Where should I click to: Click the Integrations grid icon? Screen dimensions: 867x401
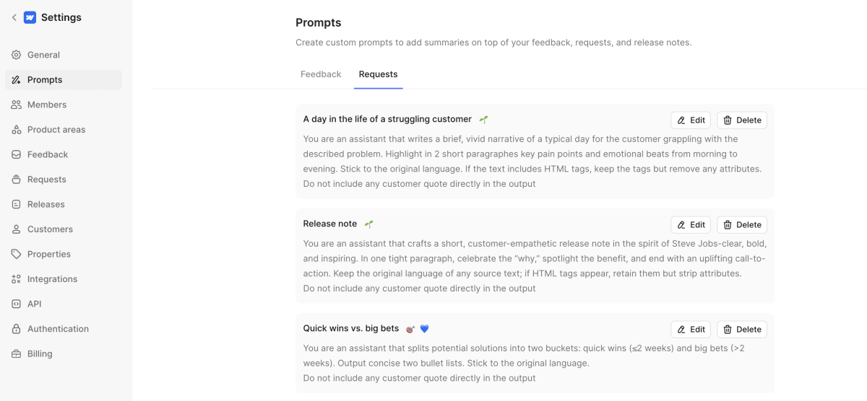click(x=17, y=279)
